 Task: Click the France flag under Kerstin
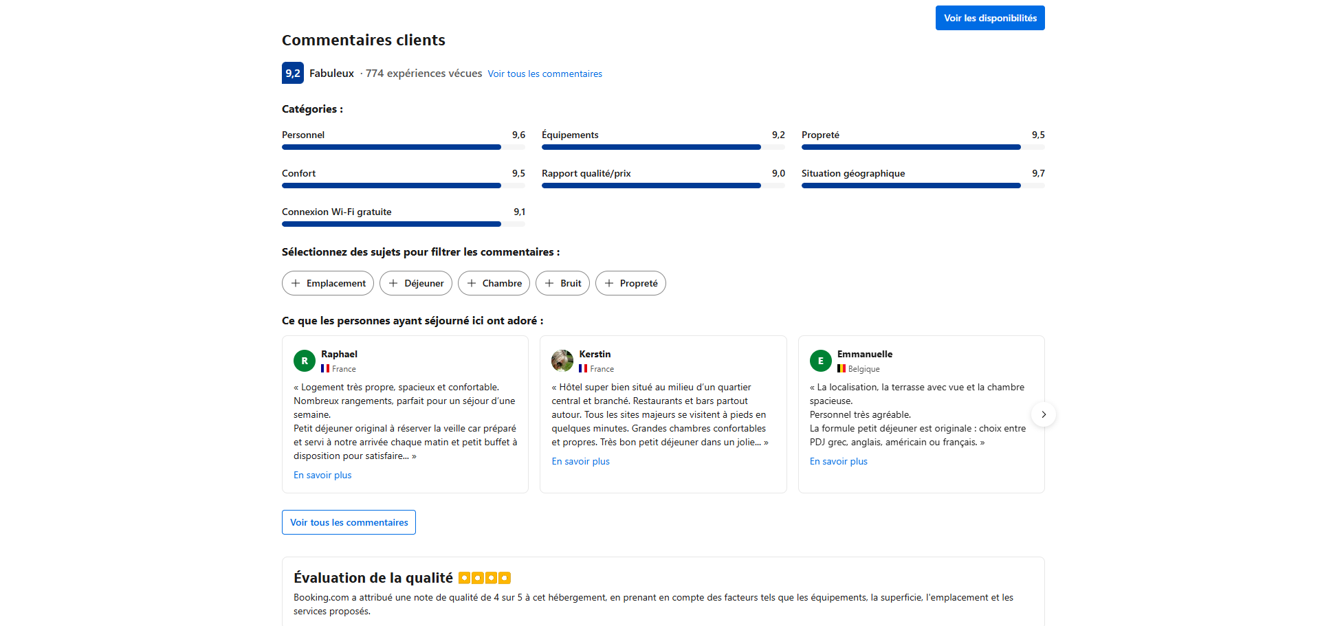583,369
